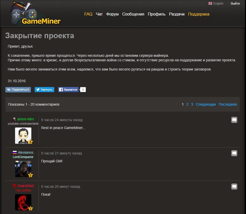246x214 pixels.
Task: Click the youtube.com/user/arte text under artem-klim
Action: (23, 124)
